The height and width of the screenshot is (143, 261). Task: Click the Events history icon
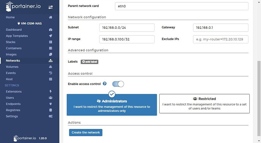click(51, 73)
